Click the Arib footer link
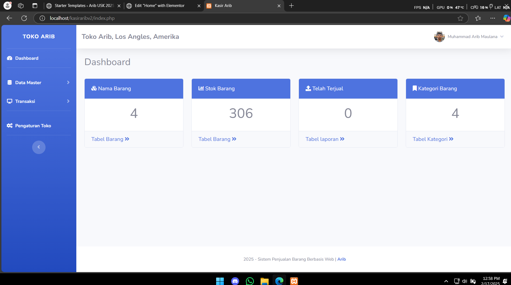Viewport: 511px width, 285px height. coord(341,259)
